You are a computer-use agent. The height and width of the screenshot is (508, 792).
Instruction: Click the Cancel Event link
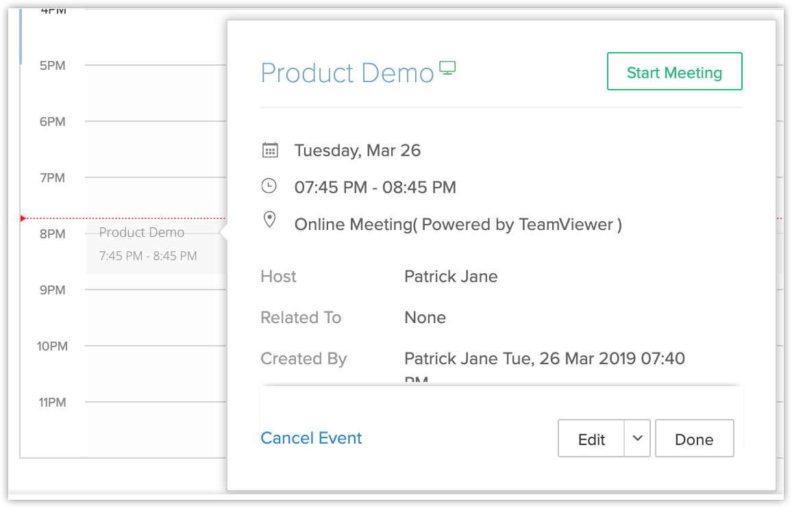(x=311, y=438)
